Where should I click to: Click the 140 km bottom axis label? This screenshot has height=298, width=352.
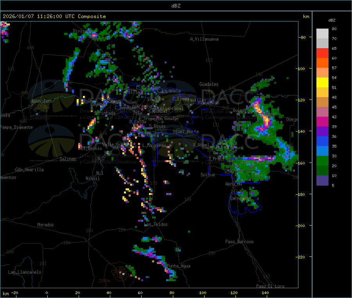(x=265, y=293)
